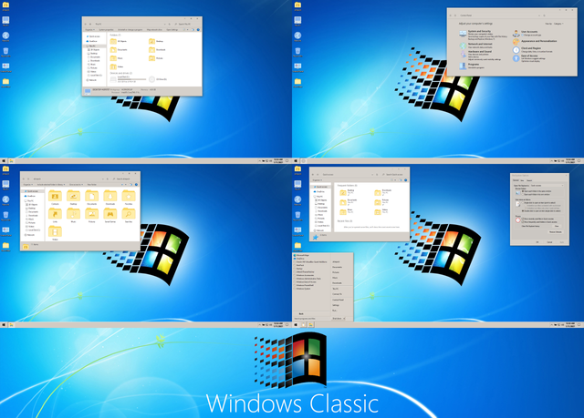Screen dimensions: 584x418
Task: Select 'Double-click to open an item' option
Action: point(541,211)
